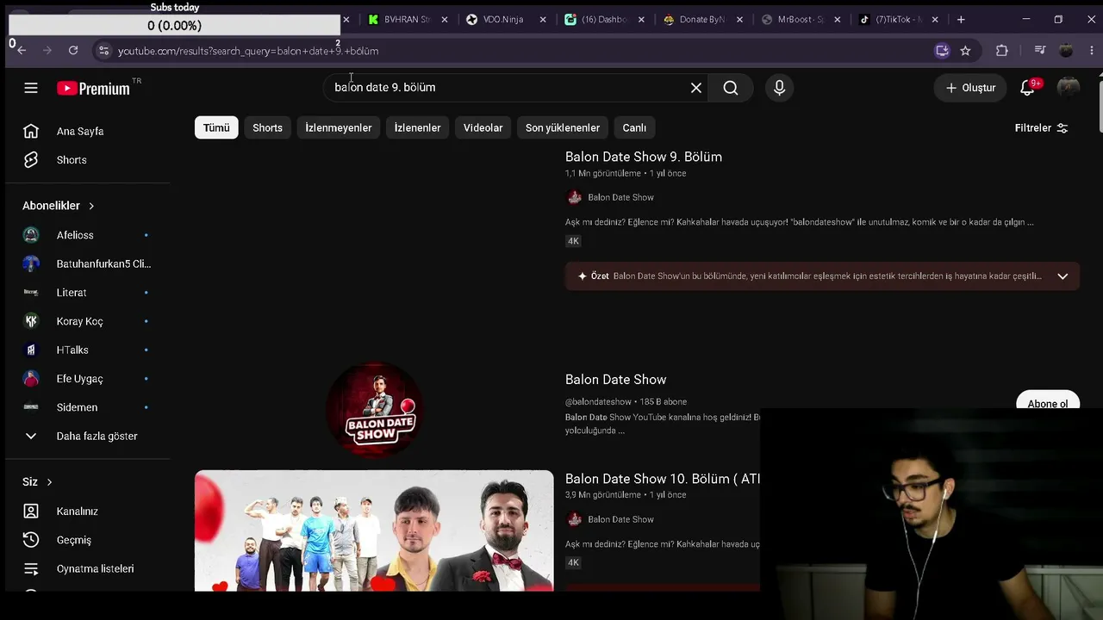Select the İzlenenler filter chip
1103x620 pixels.
(417, 127)
